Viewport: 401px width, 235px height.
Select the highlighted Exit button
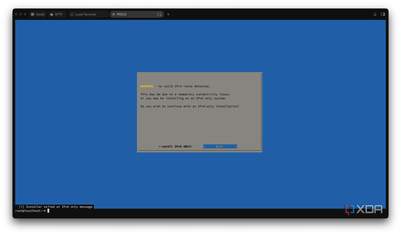pos(220,147)
